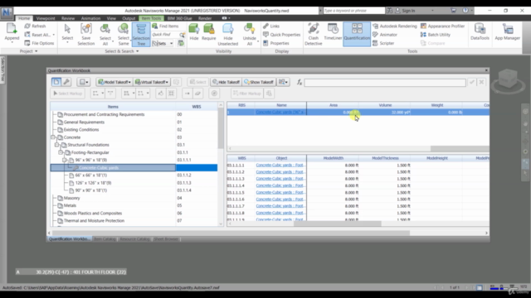This screenshot has height=298, width=531.
Task: Click the workbook horizontal scrollbar
Action: [231, 233]
